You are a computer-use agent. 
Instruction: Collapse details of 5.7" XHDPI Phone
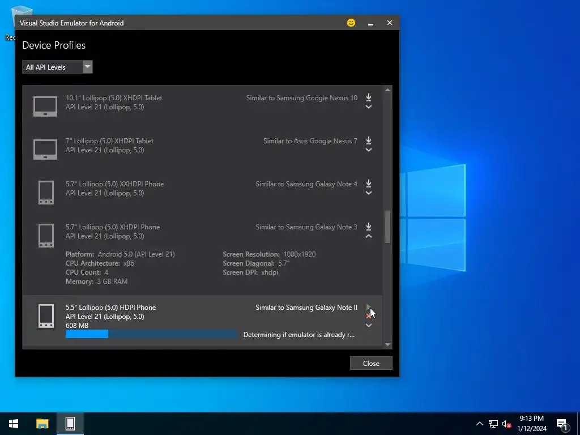368,236
